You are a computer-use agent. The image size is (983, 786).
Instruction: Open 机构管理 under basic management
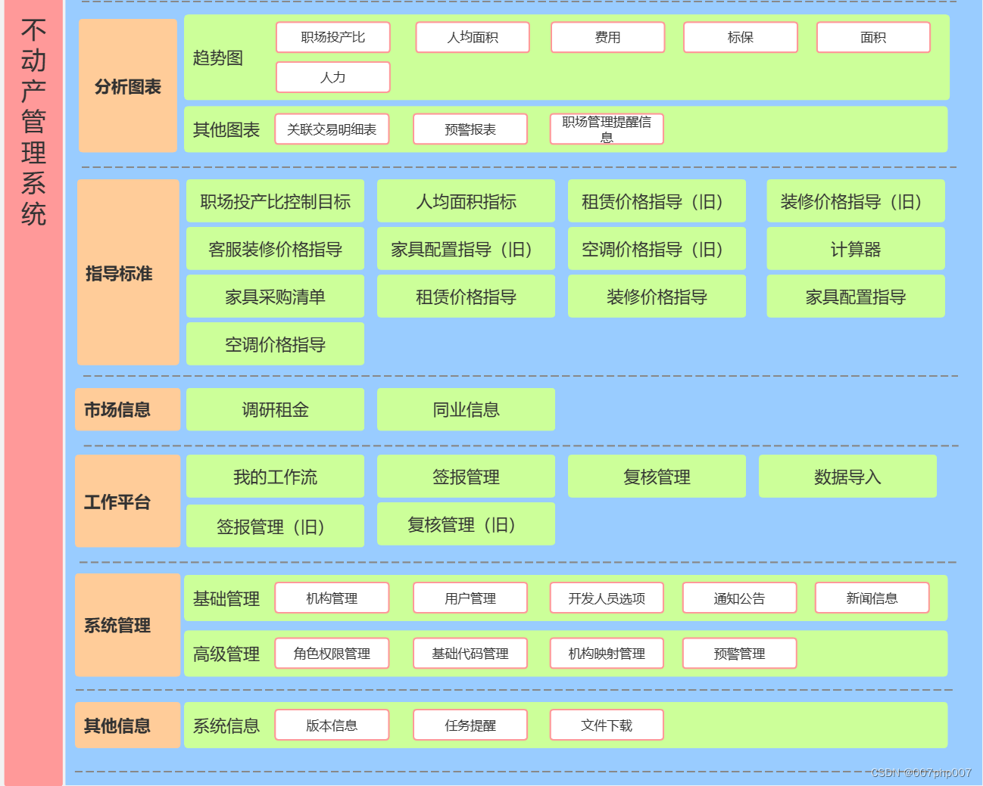[x=332, y=598]
